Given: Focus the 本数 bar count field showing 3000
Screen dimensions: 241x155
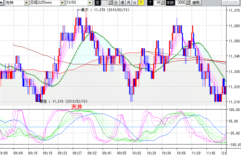Looking at the screenshot, I should [181, 3].
